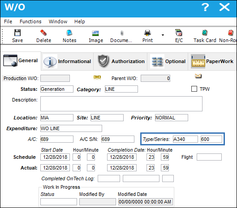Click the chain link icon beside Production W/O
The height and width of the screenshot is (208, 237).
tap(97, 77)
